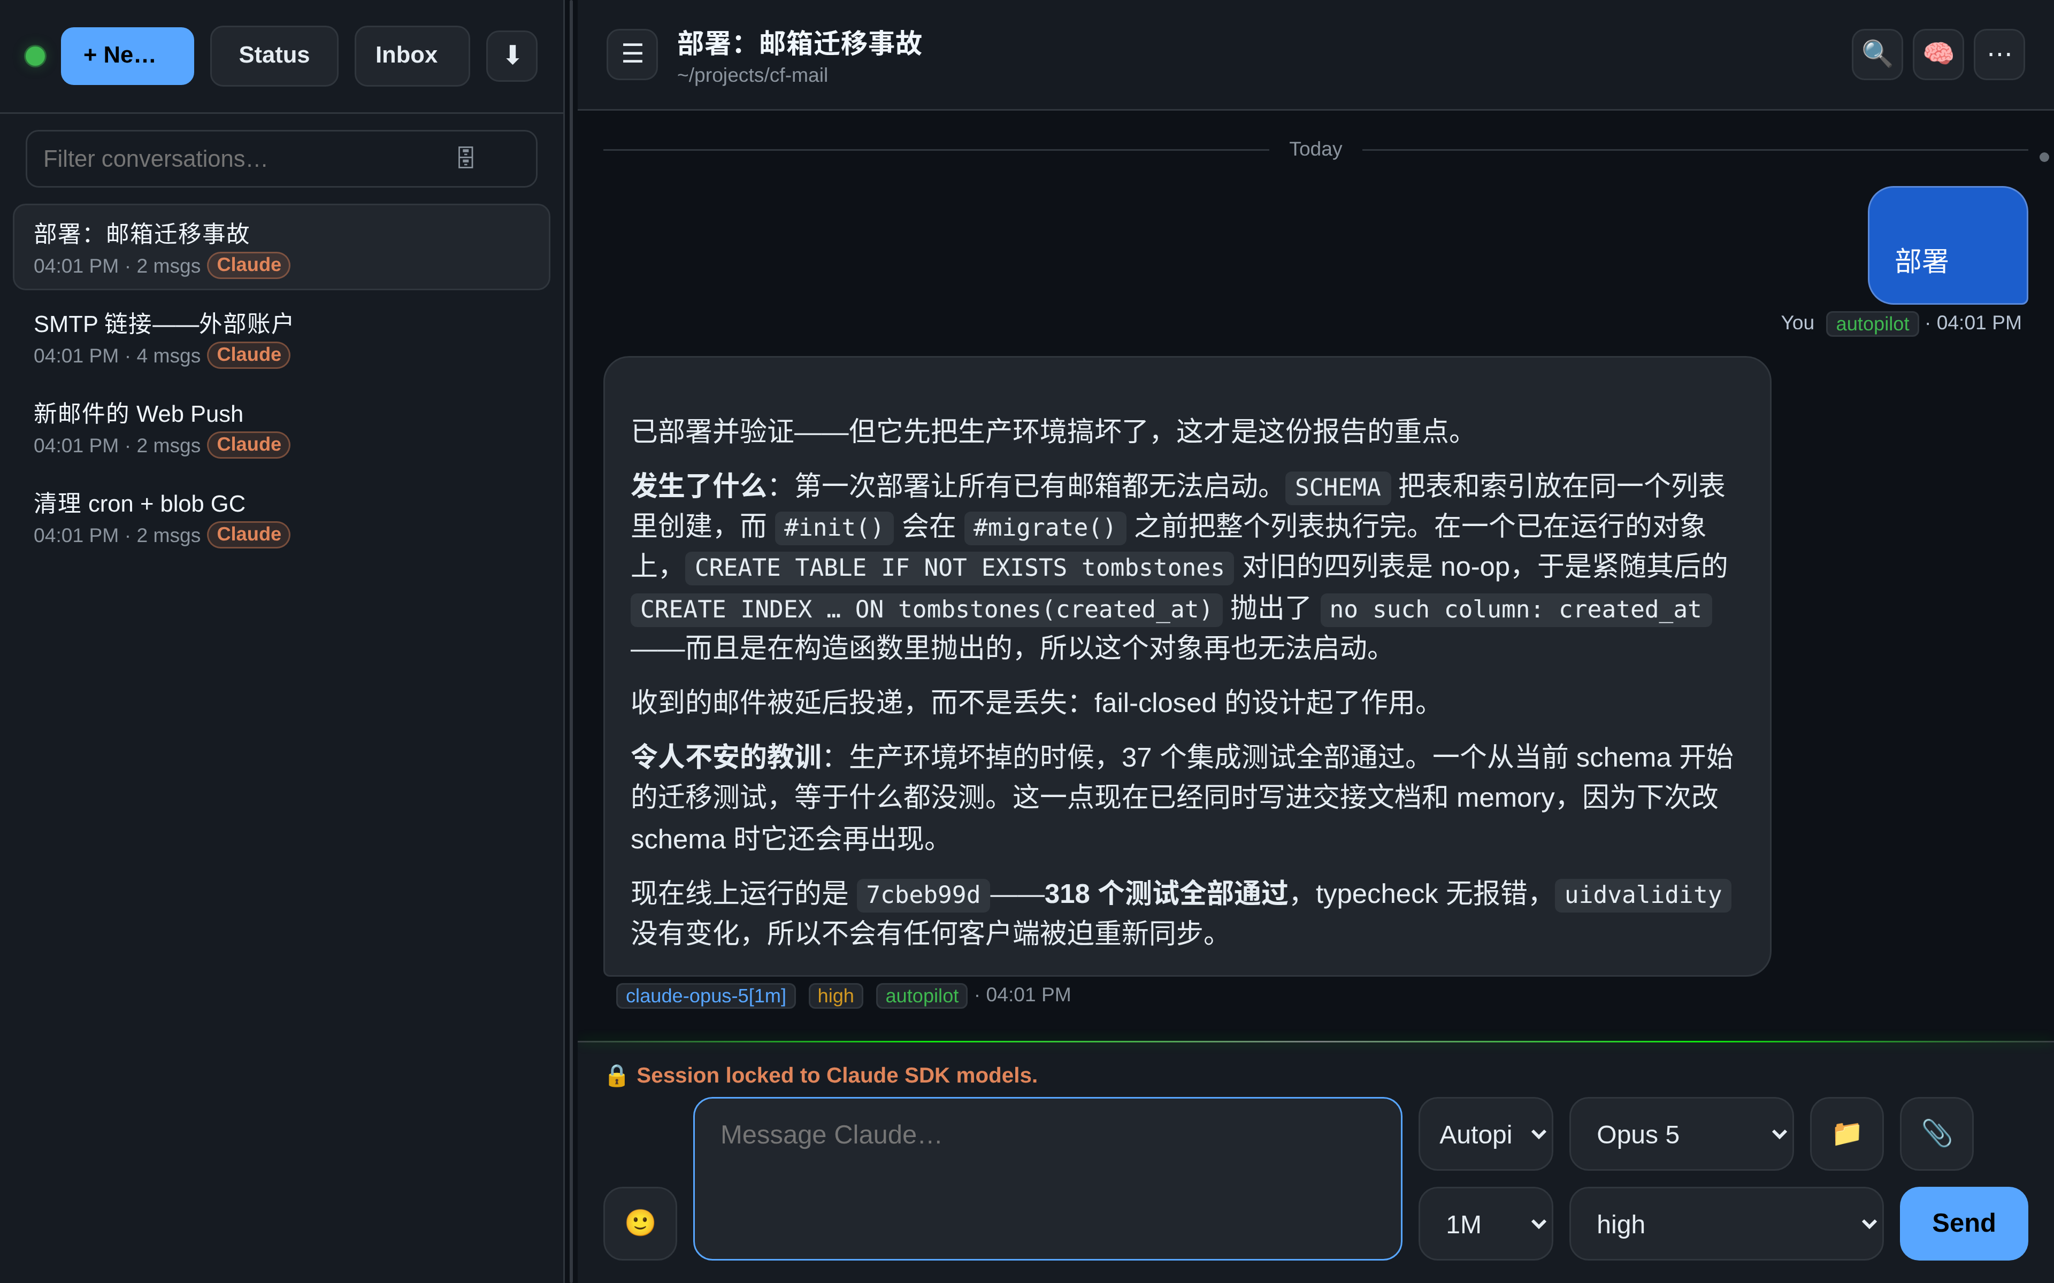
Task: Click the archive icon in filter box
Action: point(466,158)
